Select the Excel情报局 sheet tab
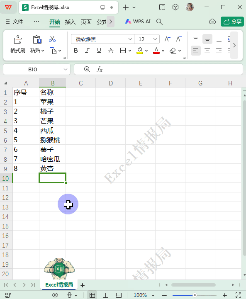246x299 pixels. pyautogui.click(x=59, y=285)
